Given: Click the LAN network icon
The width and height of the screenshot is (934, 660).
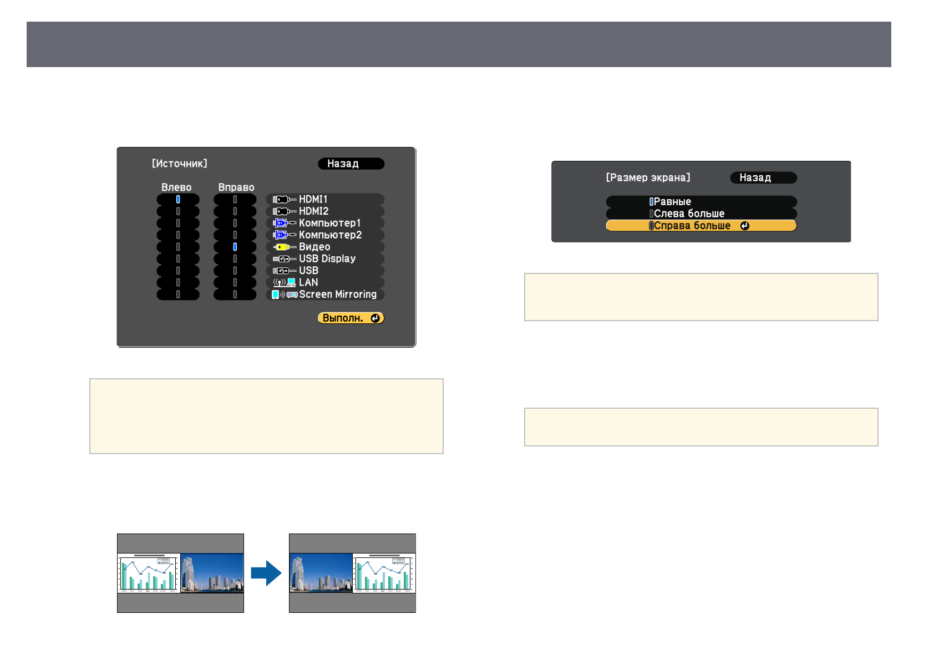Looking at the screenshot, I should point(283,283).
